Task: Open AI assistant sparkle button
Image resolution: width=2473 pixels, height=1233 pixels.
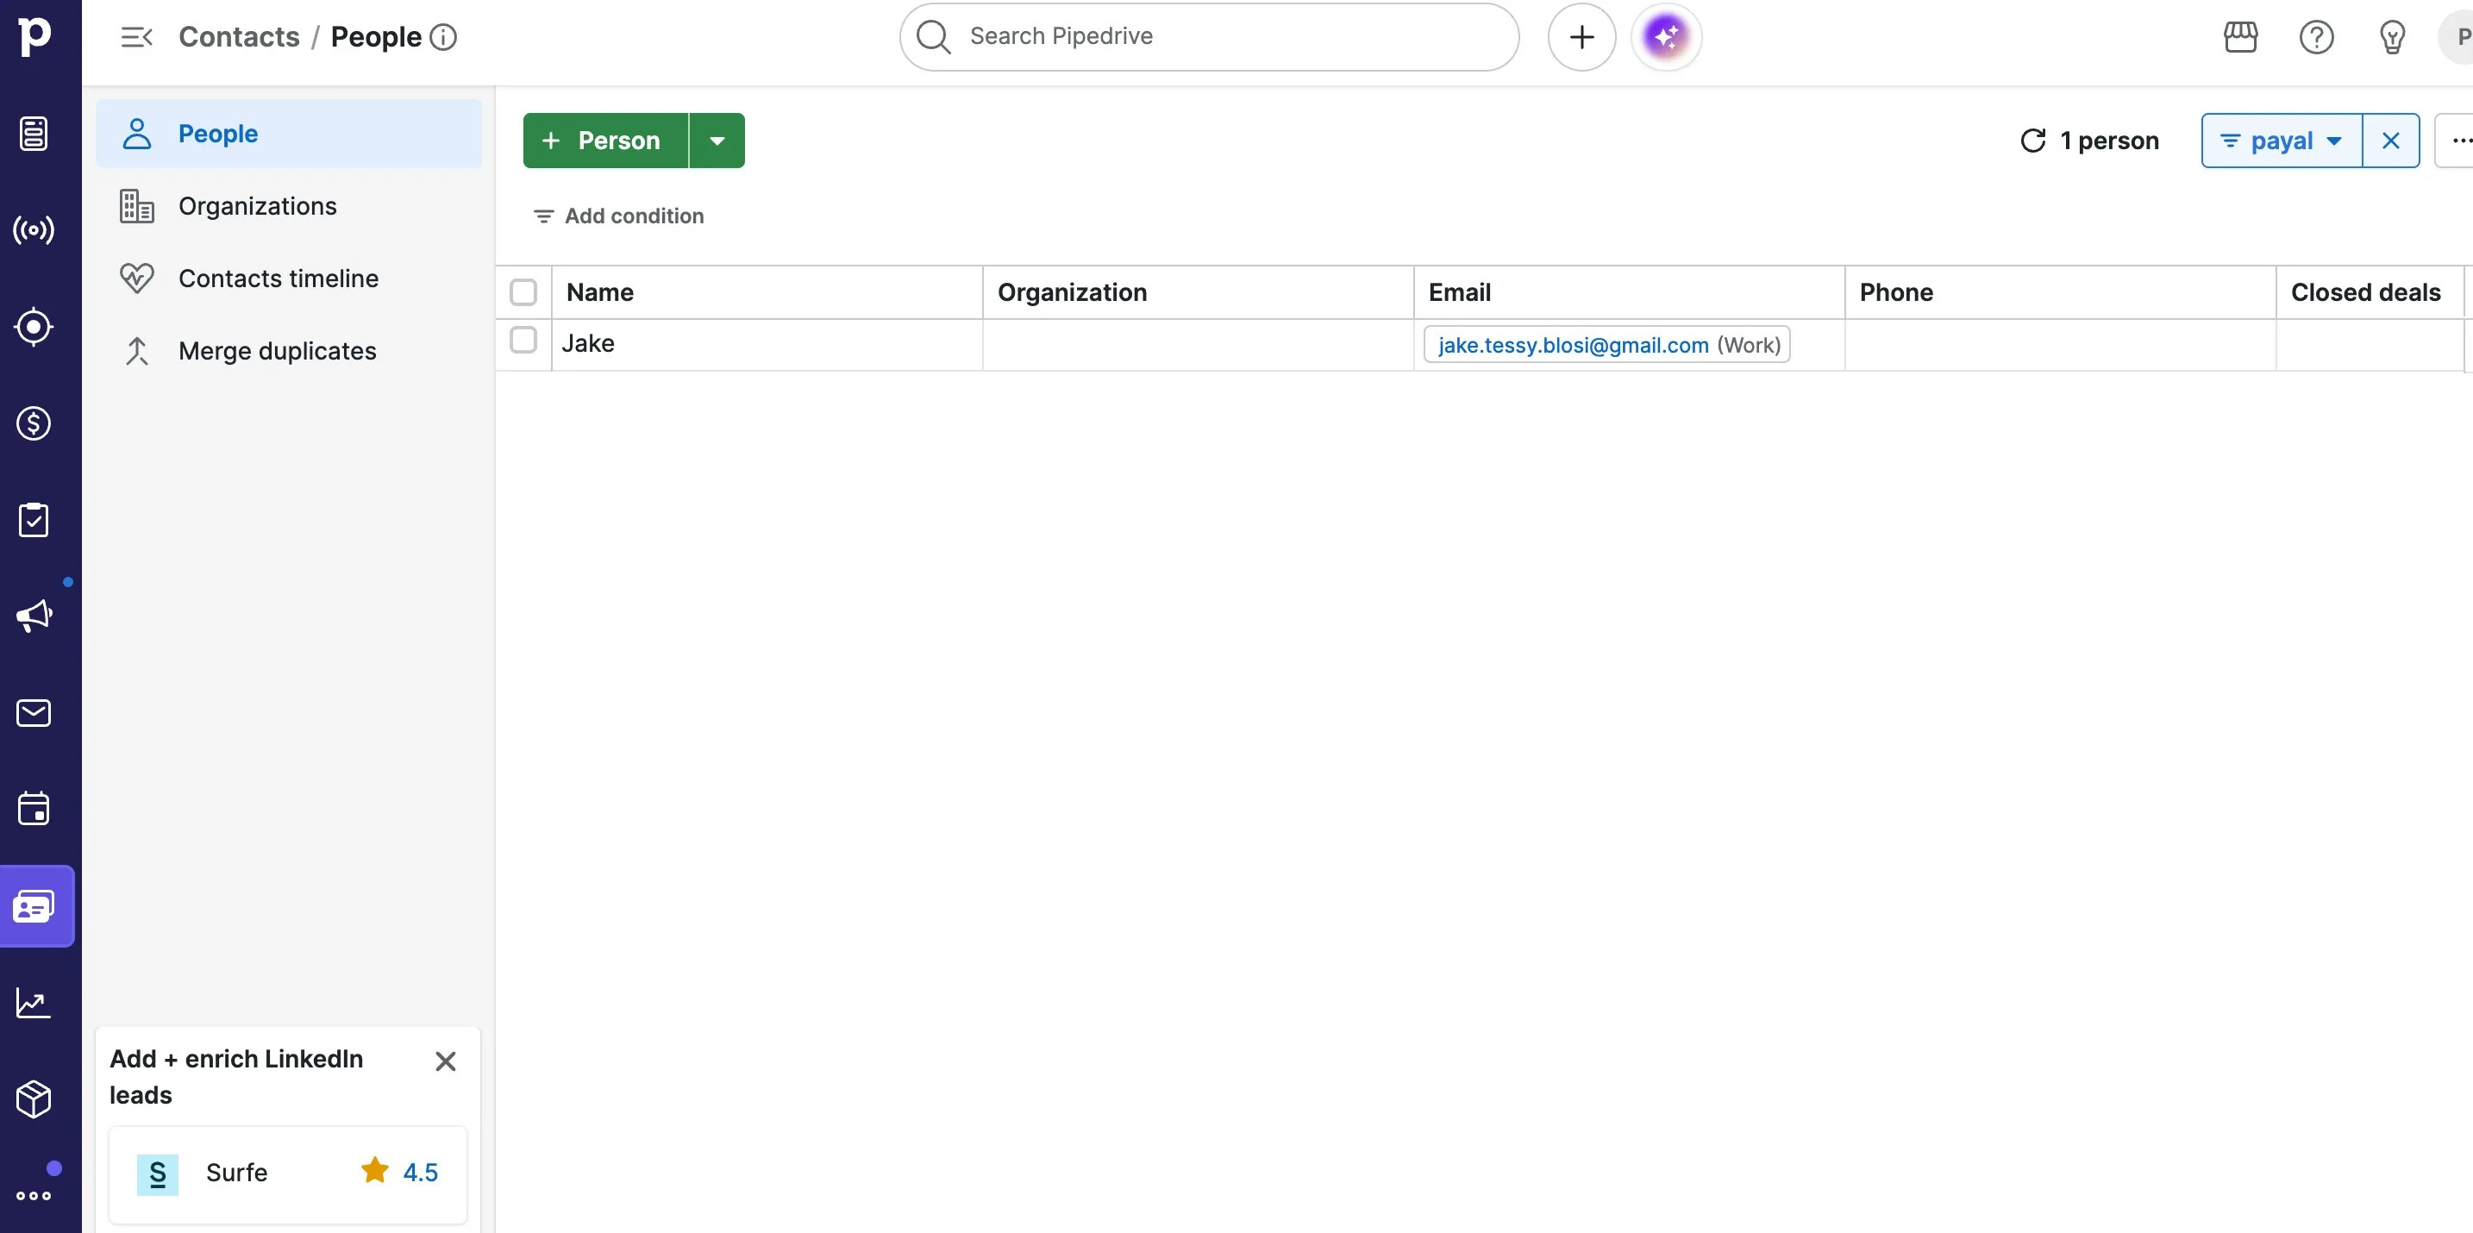Action: tap(1666, 35)
